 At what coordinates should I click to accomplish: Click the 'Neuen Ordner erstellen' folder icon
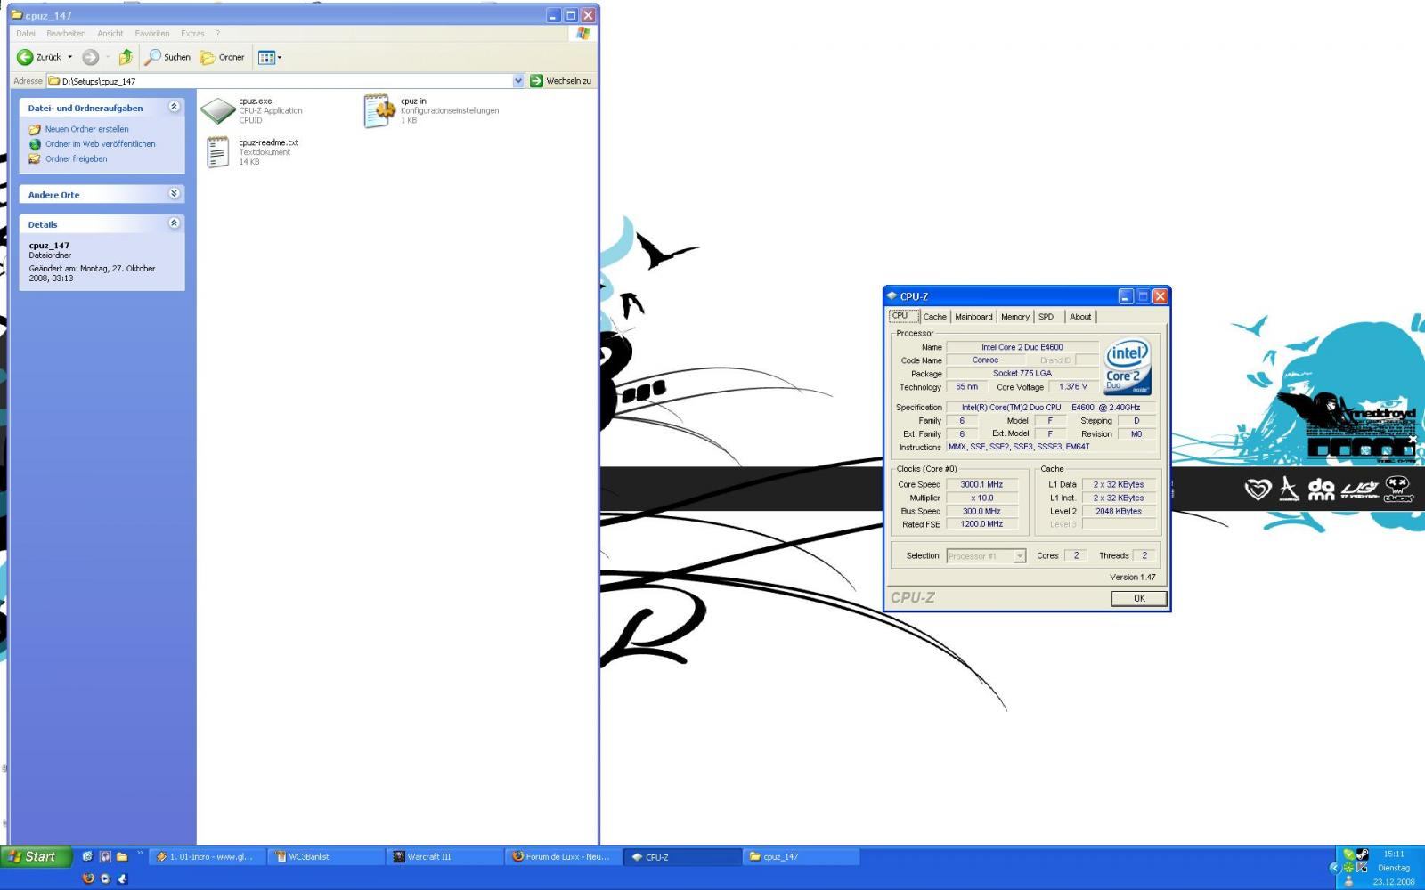(35, 129)
